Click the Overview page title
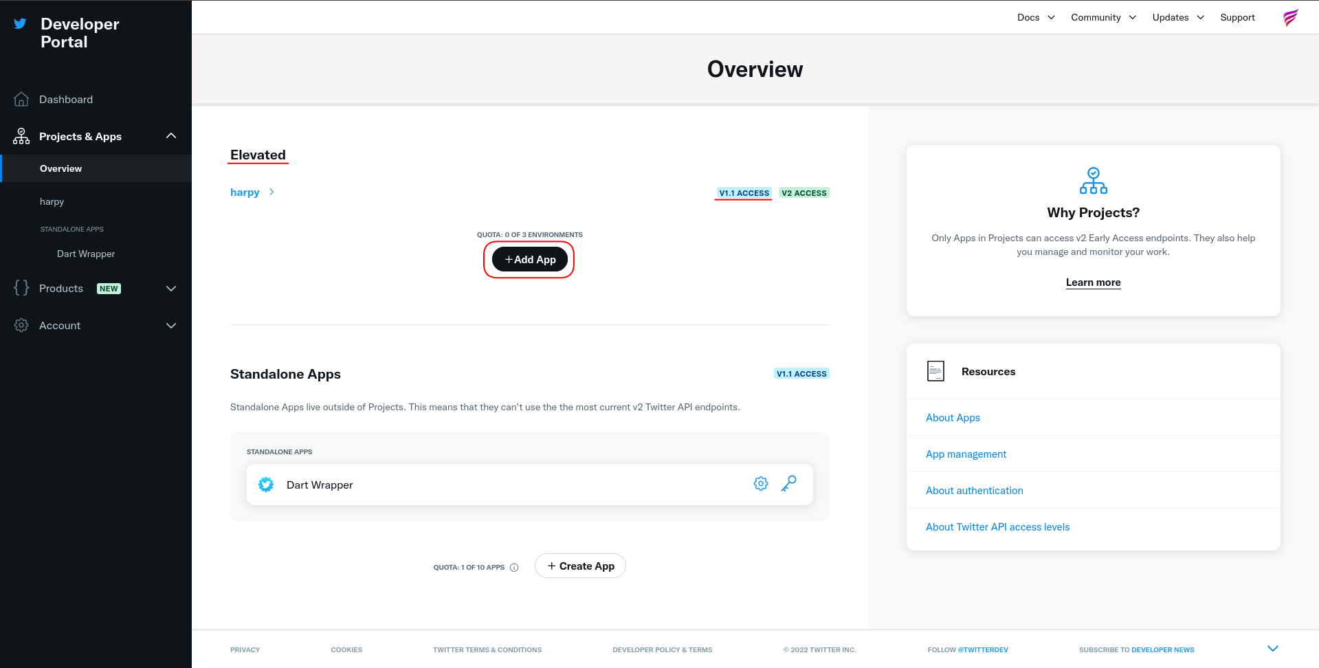 [755, 69]
